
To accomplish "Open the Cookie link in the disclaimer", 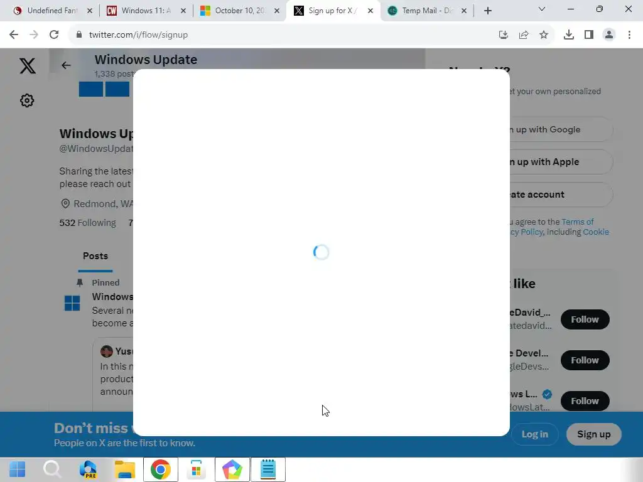I will tap(596, 232).
